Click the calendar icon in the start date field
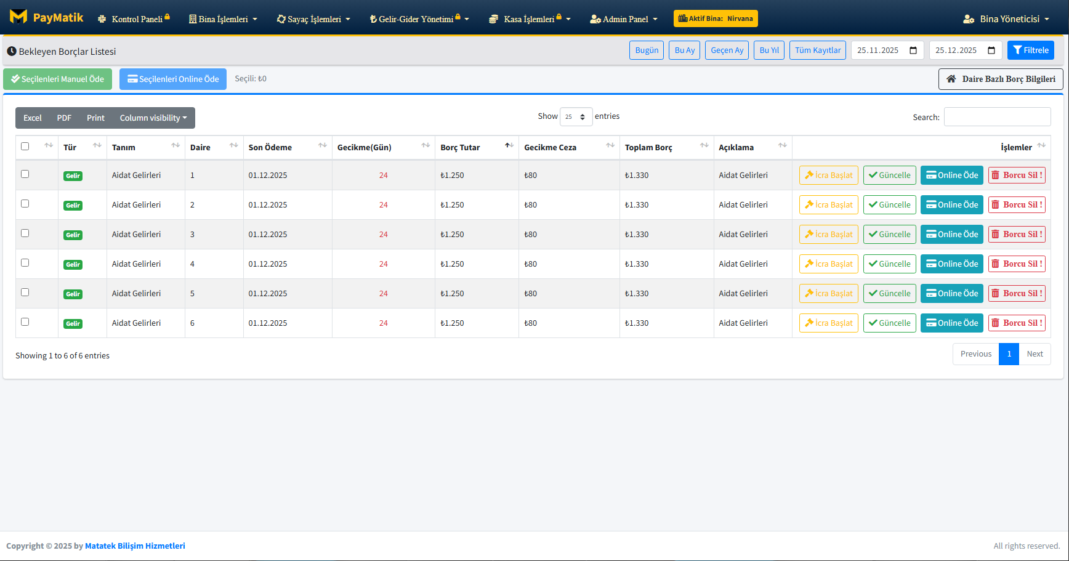1069x561 pixels. 913,50
